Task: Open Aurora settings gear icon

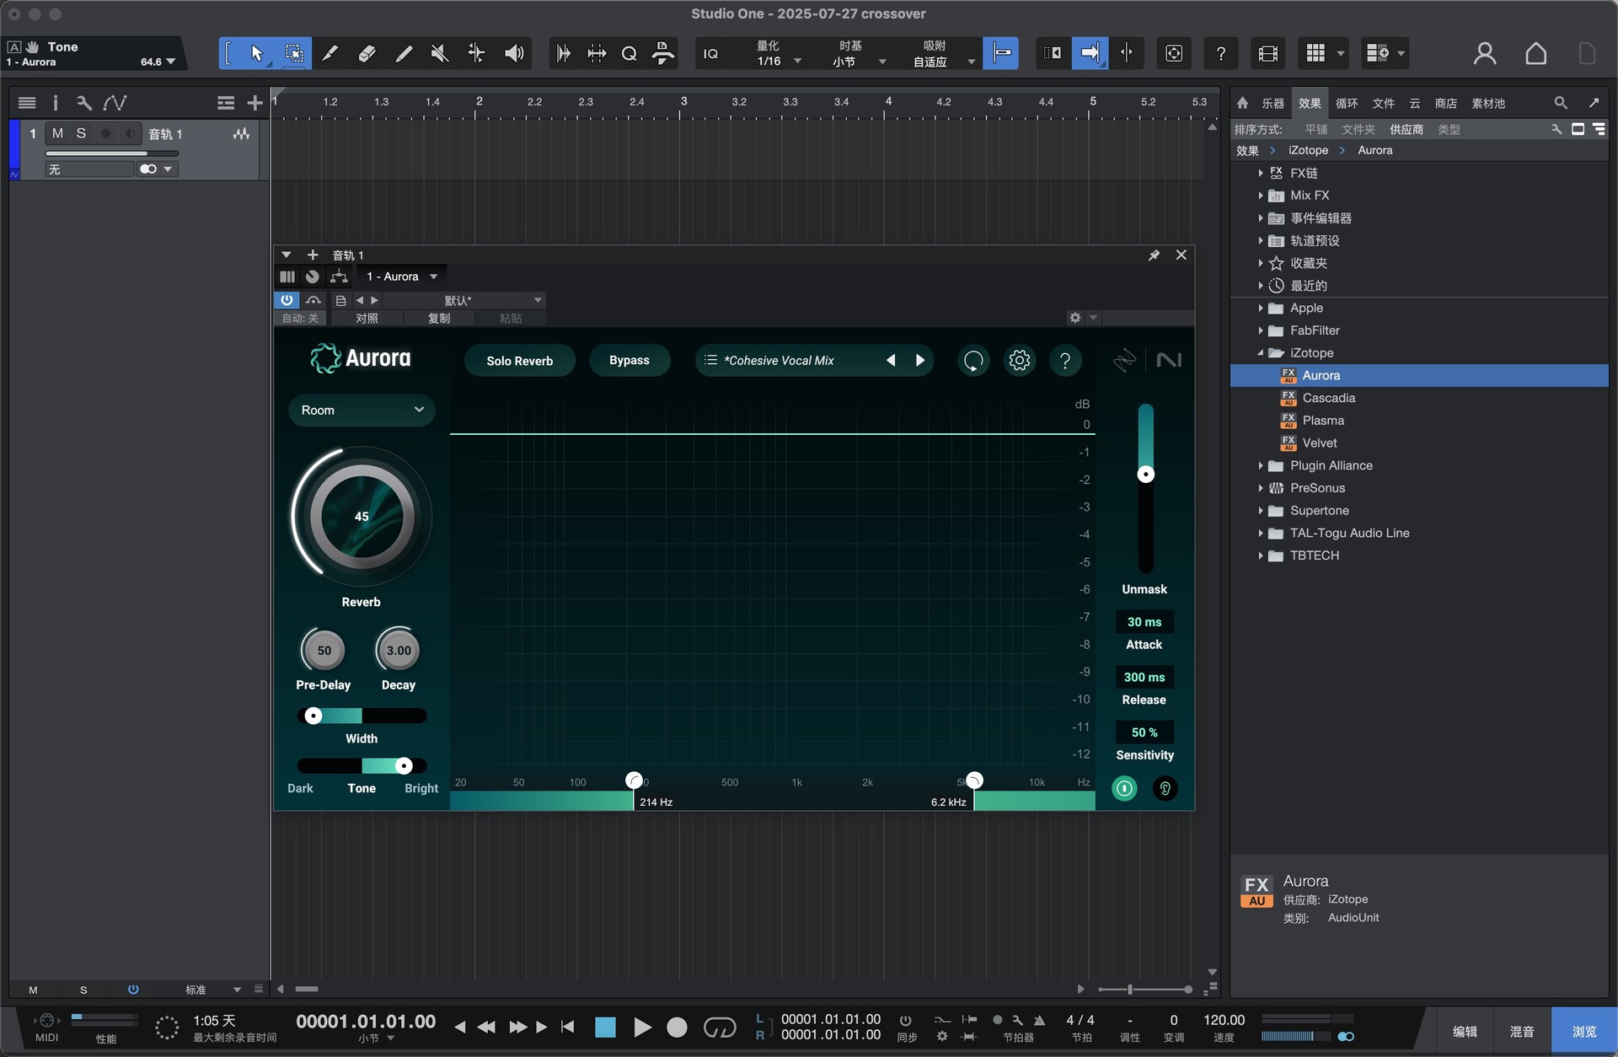Action: tap(1019, 361)
